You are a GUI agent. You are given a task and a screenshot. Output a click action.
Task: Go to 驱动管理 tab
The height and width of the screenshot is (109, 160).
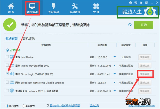(75, 8)
